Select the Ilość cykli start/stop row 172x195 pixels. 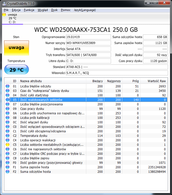86,95
